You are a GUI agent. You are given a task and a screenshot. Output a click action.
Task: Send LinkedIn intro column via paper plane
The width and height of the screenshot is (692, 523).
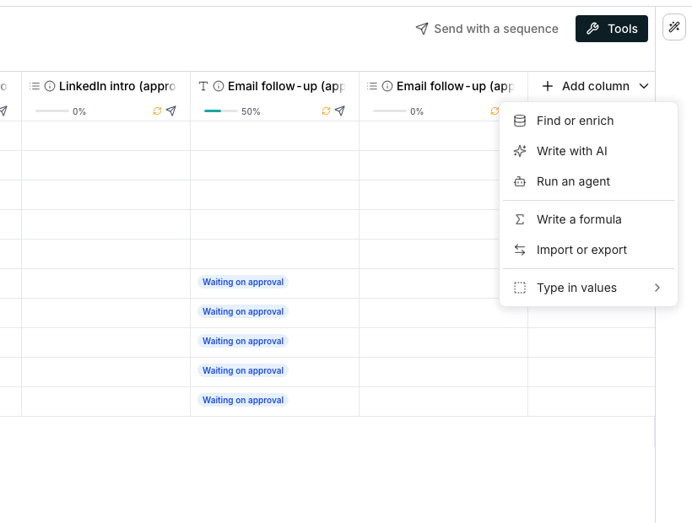171,111
